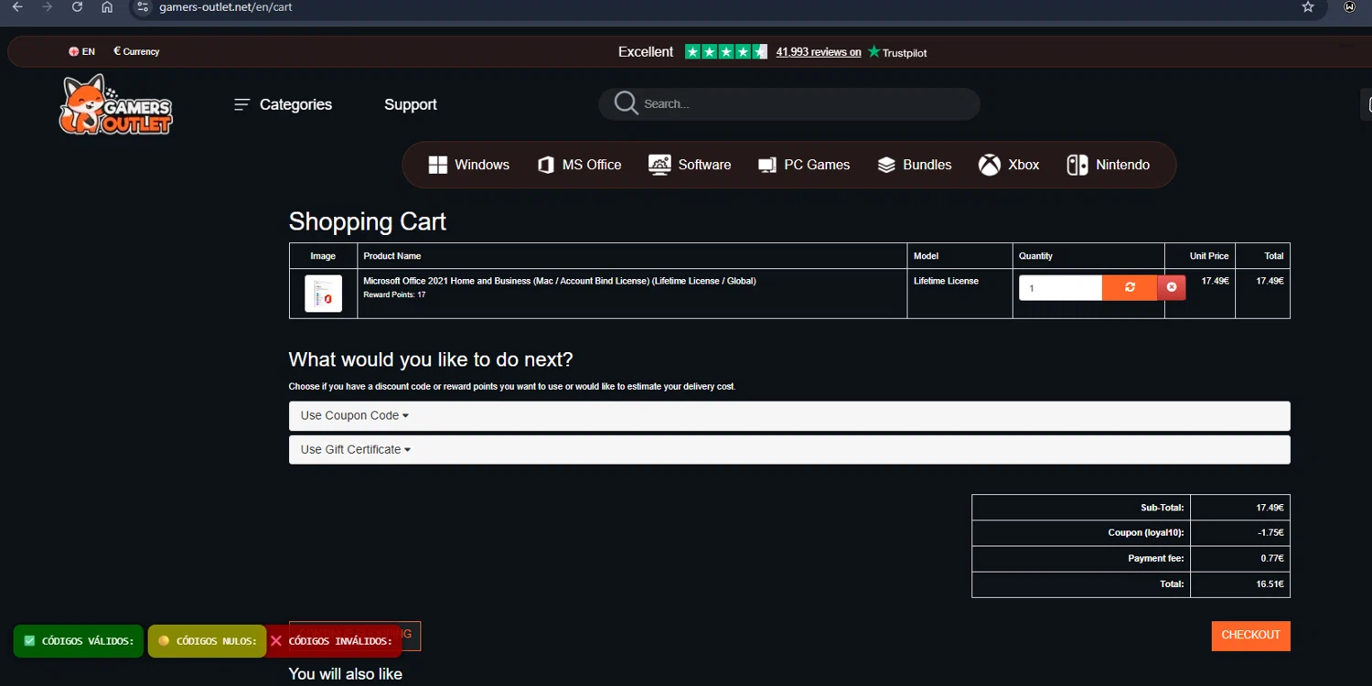1372x686 pixels.
Task: Click the You will also like heading
Action: tap(346, 674)
